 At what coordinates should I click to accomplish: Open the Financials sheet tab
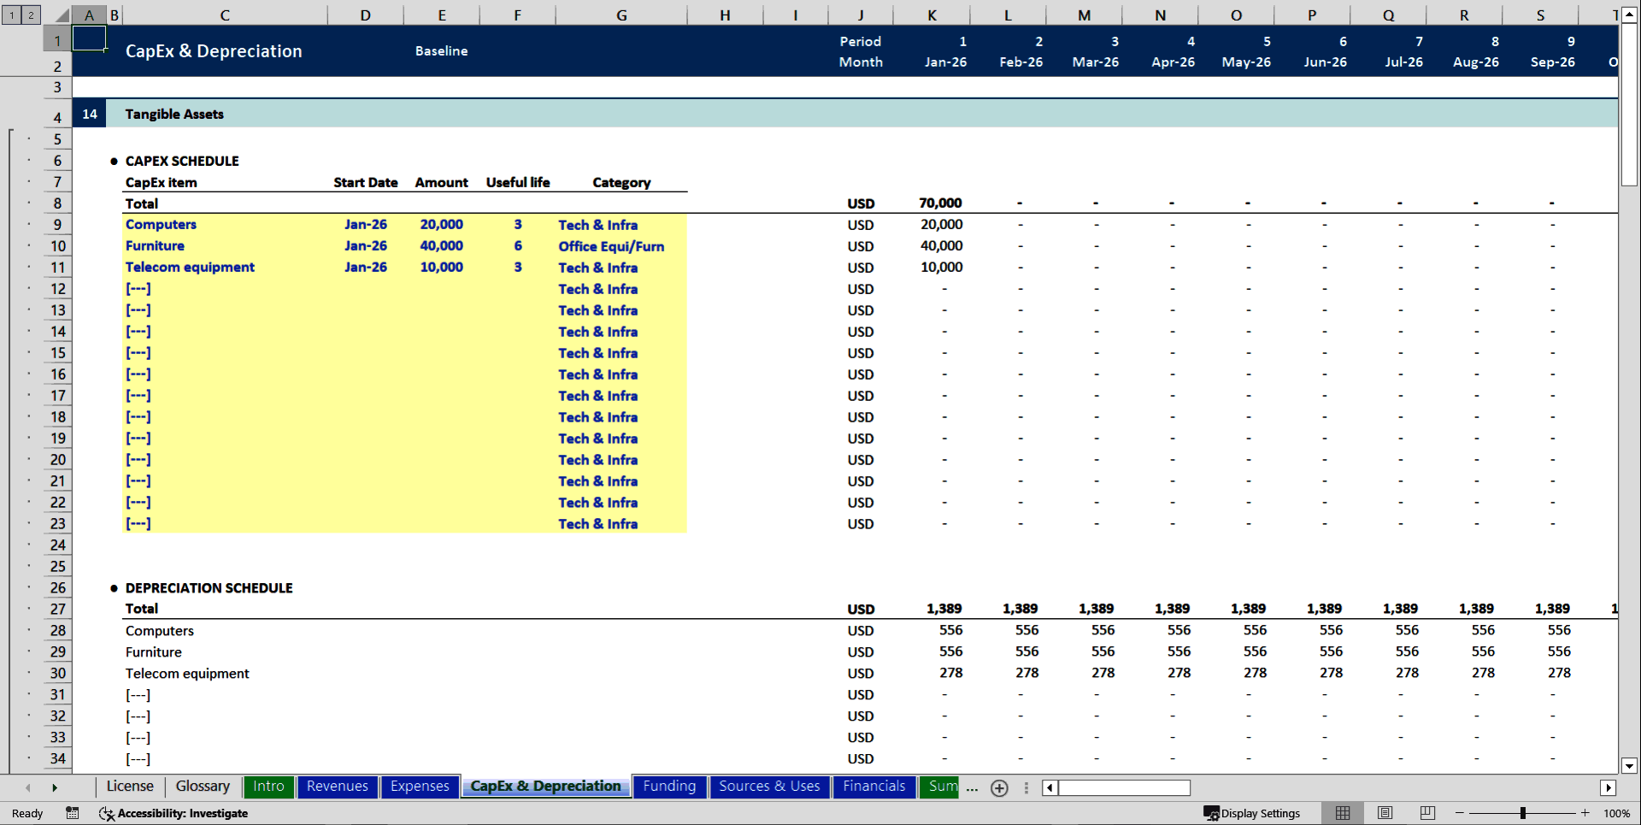click(x=873, y=787)
